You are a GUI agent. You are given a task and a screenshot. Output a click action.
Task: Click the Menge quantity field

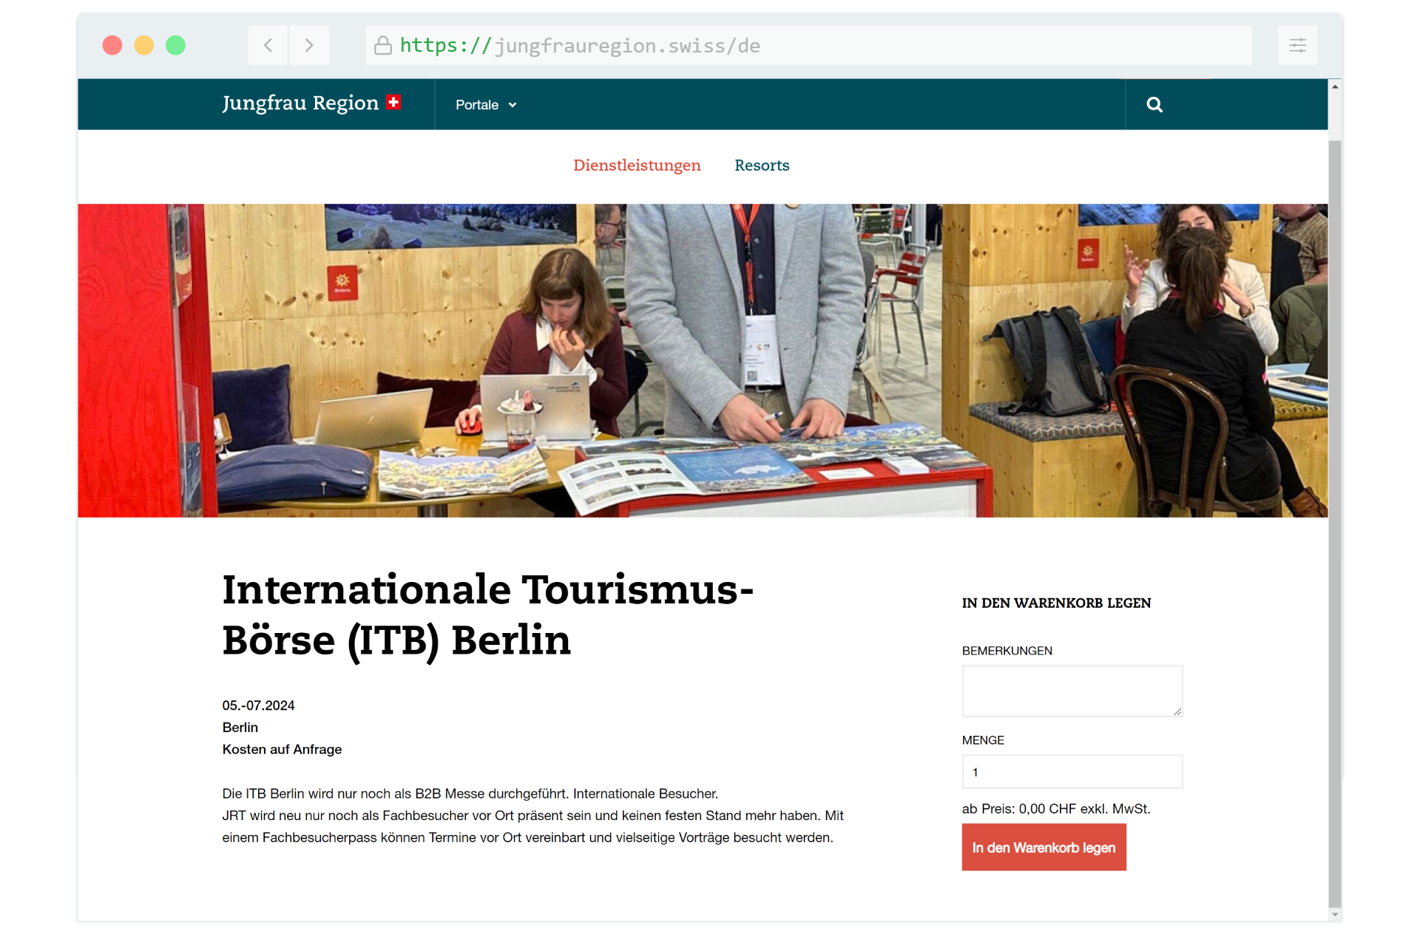(1071, 772)
